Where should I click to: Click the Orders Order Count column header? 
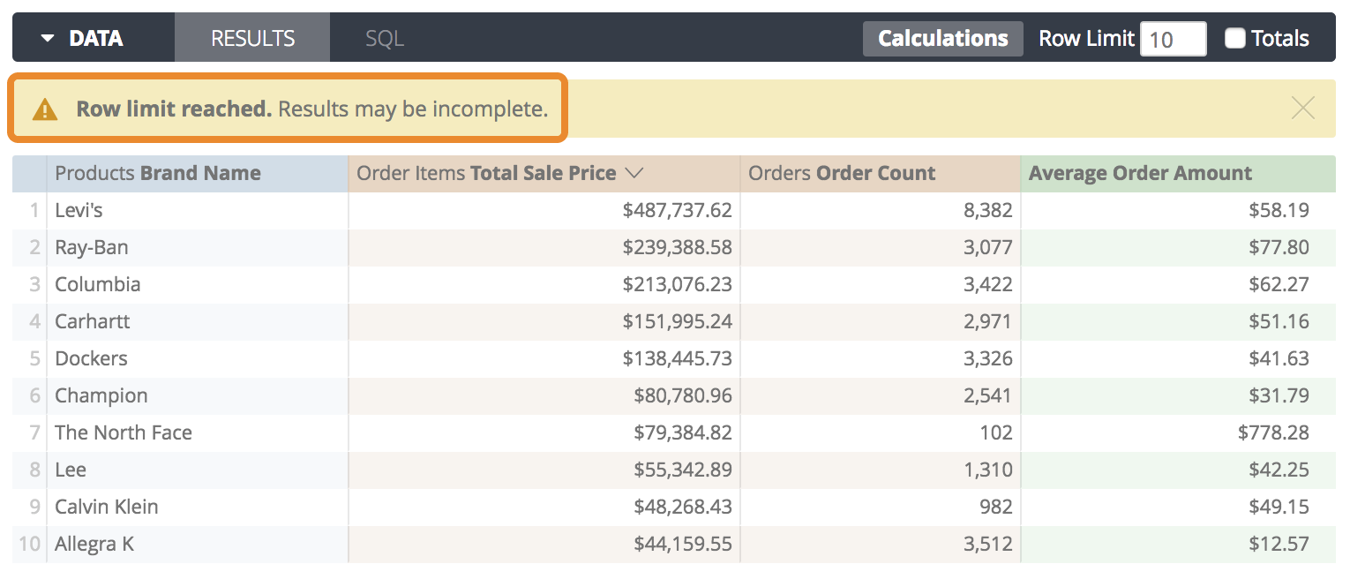[880, 173]
